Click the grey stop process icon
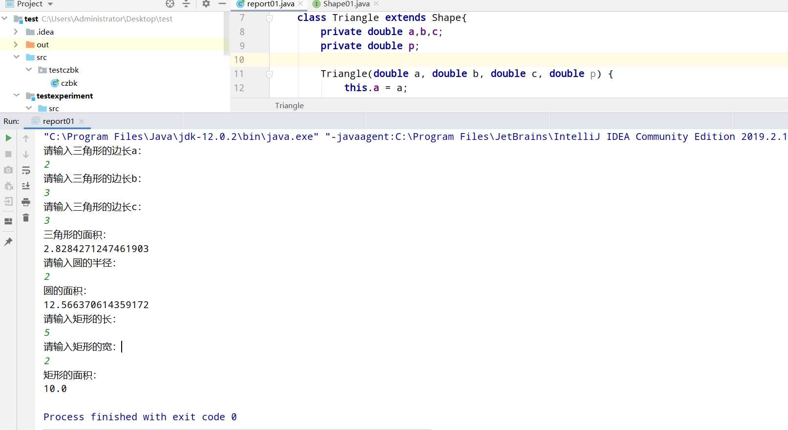 (x=8, y=154)
